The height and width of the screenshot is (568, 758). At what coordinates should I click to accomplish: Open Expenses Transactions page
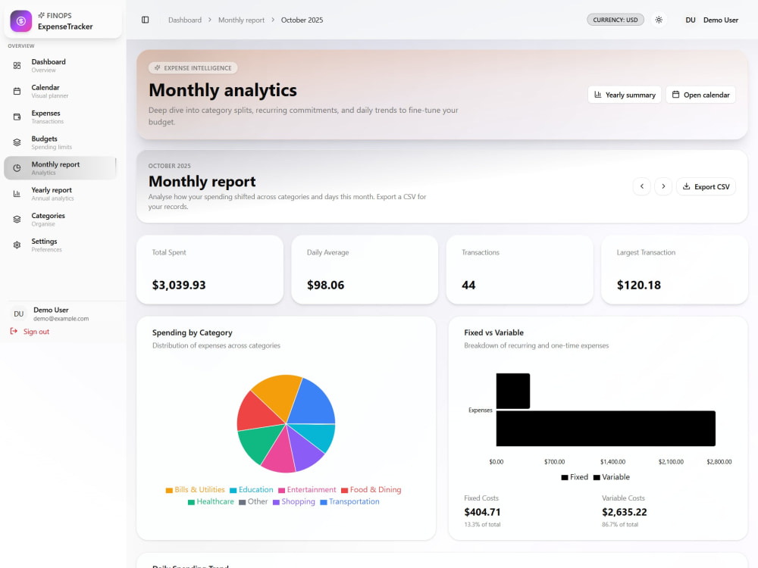[61, 117]
